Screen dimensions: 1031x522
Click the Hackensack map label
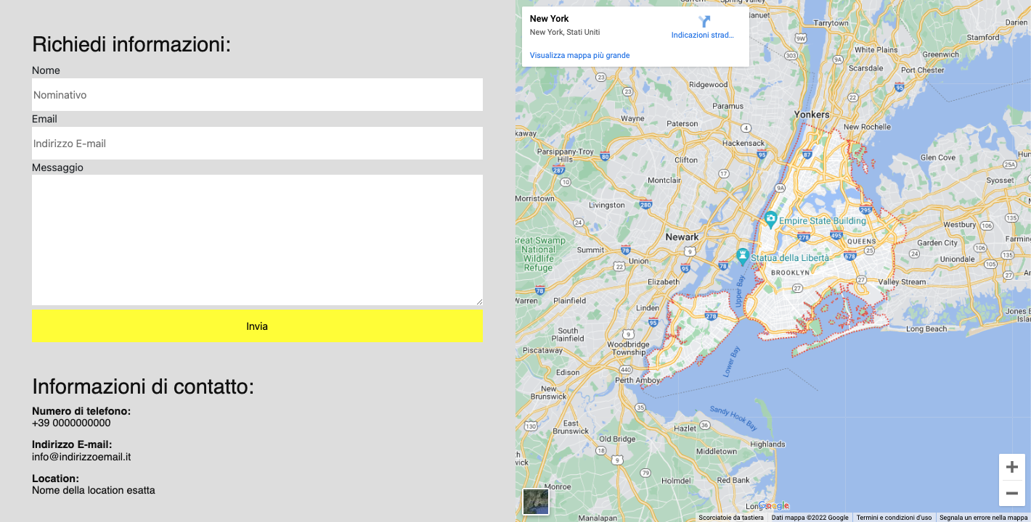[743, 143]
